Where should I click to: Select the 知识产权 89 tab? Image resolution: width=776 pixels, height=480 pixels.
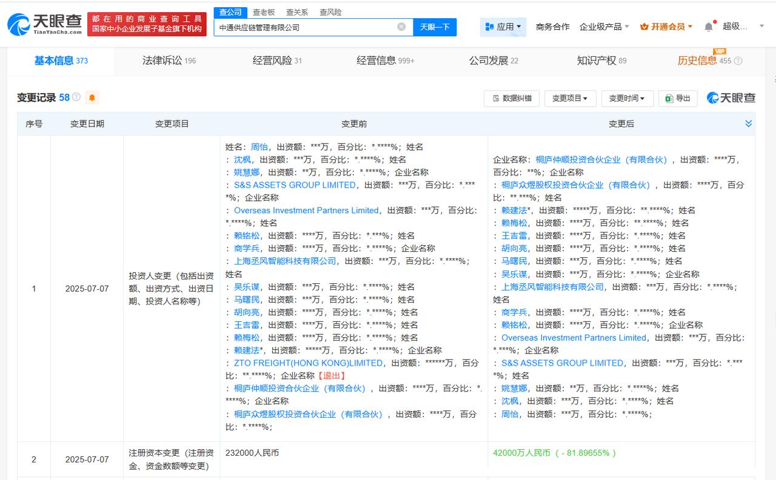point(601,61)
